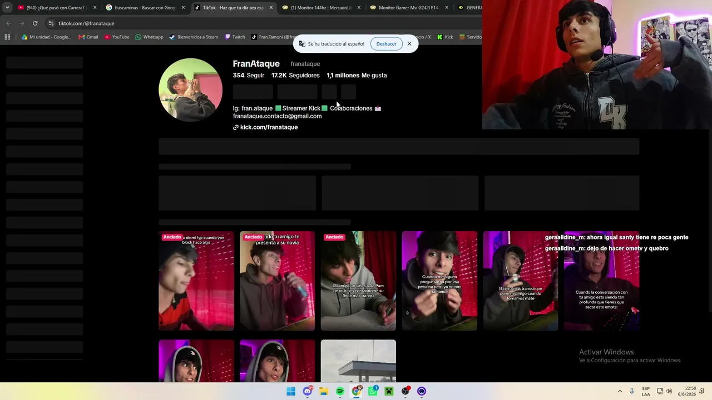Open Discord from the taskbar
Viewport: 712px width, 400px height.
pos(307,391)
